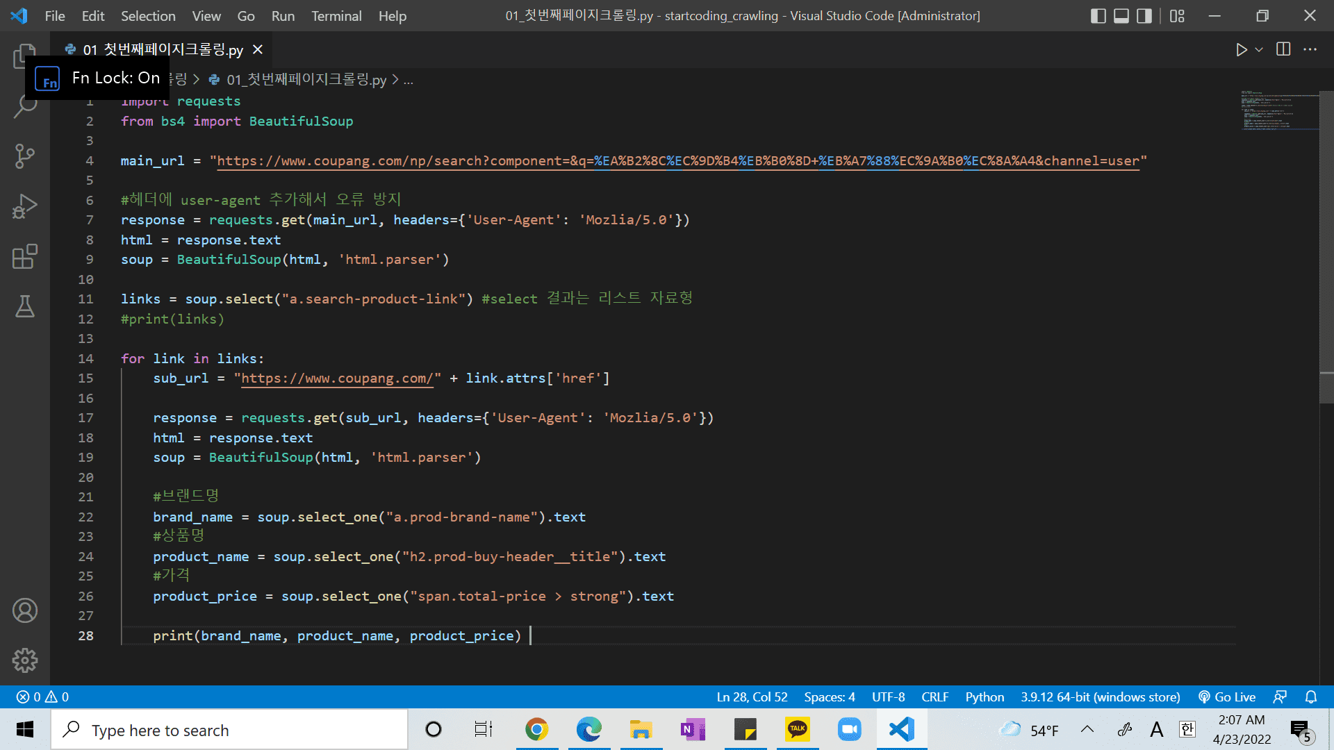The image size is (1334, 750).
Task: Toggle the bottom panel layout
Action: 1121,16
